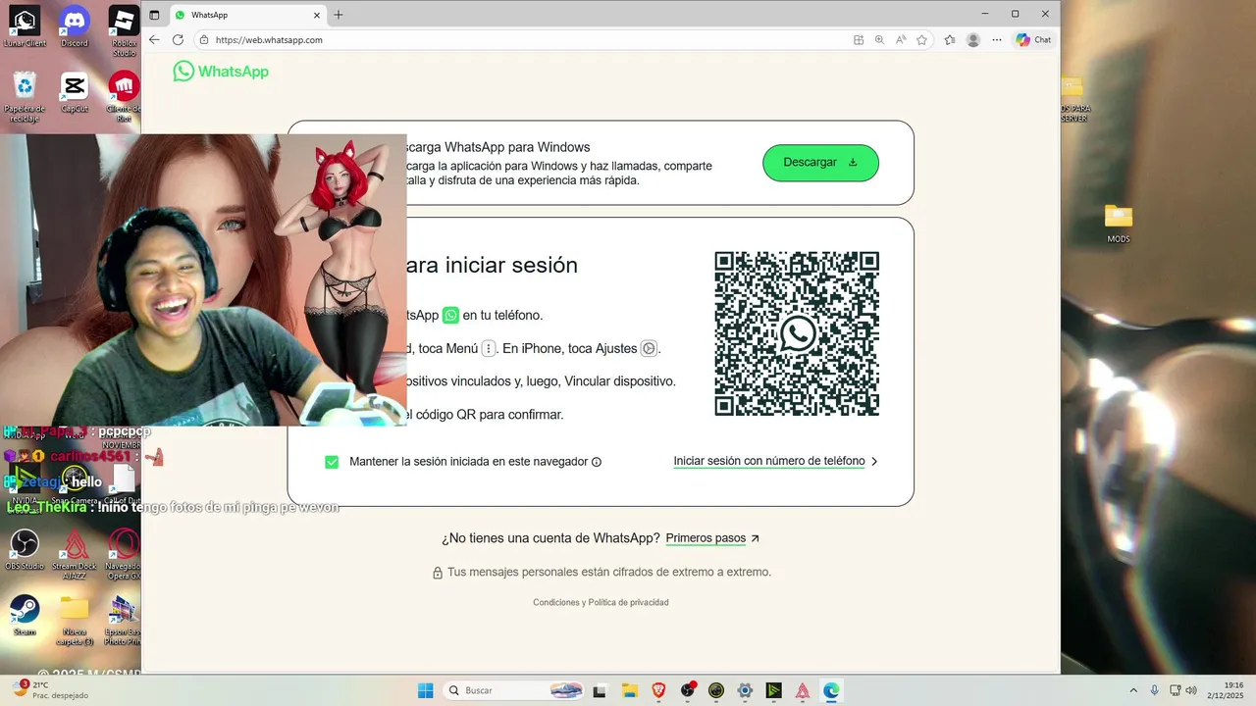Click the split screen icon in address bar

pyautogui.click(x=859, y=40)
